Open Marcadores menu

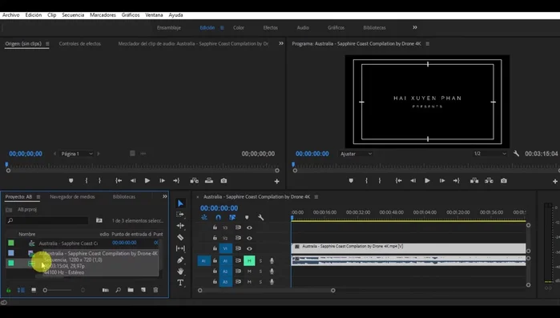click(x=103, y=15)
